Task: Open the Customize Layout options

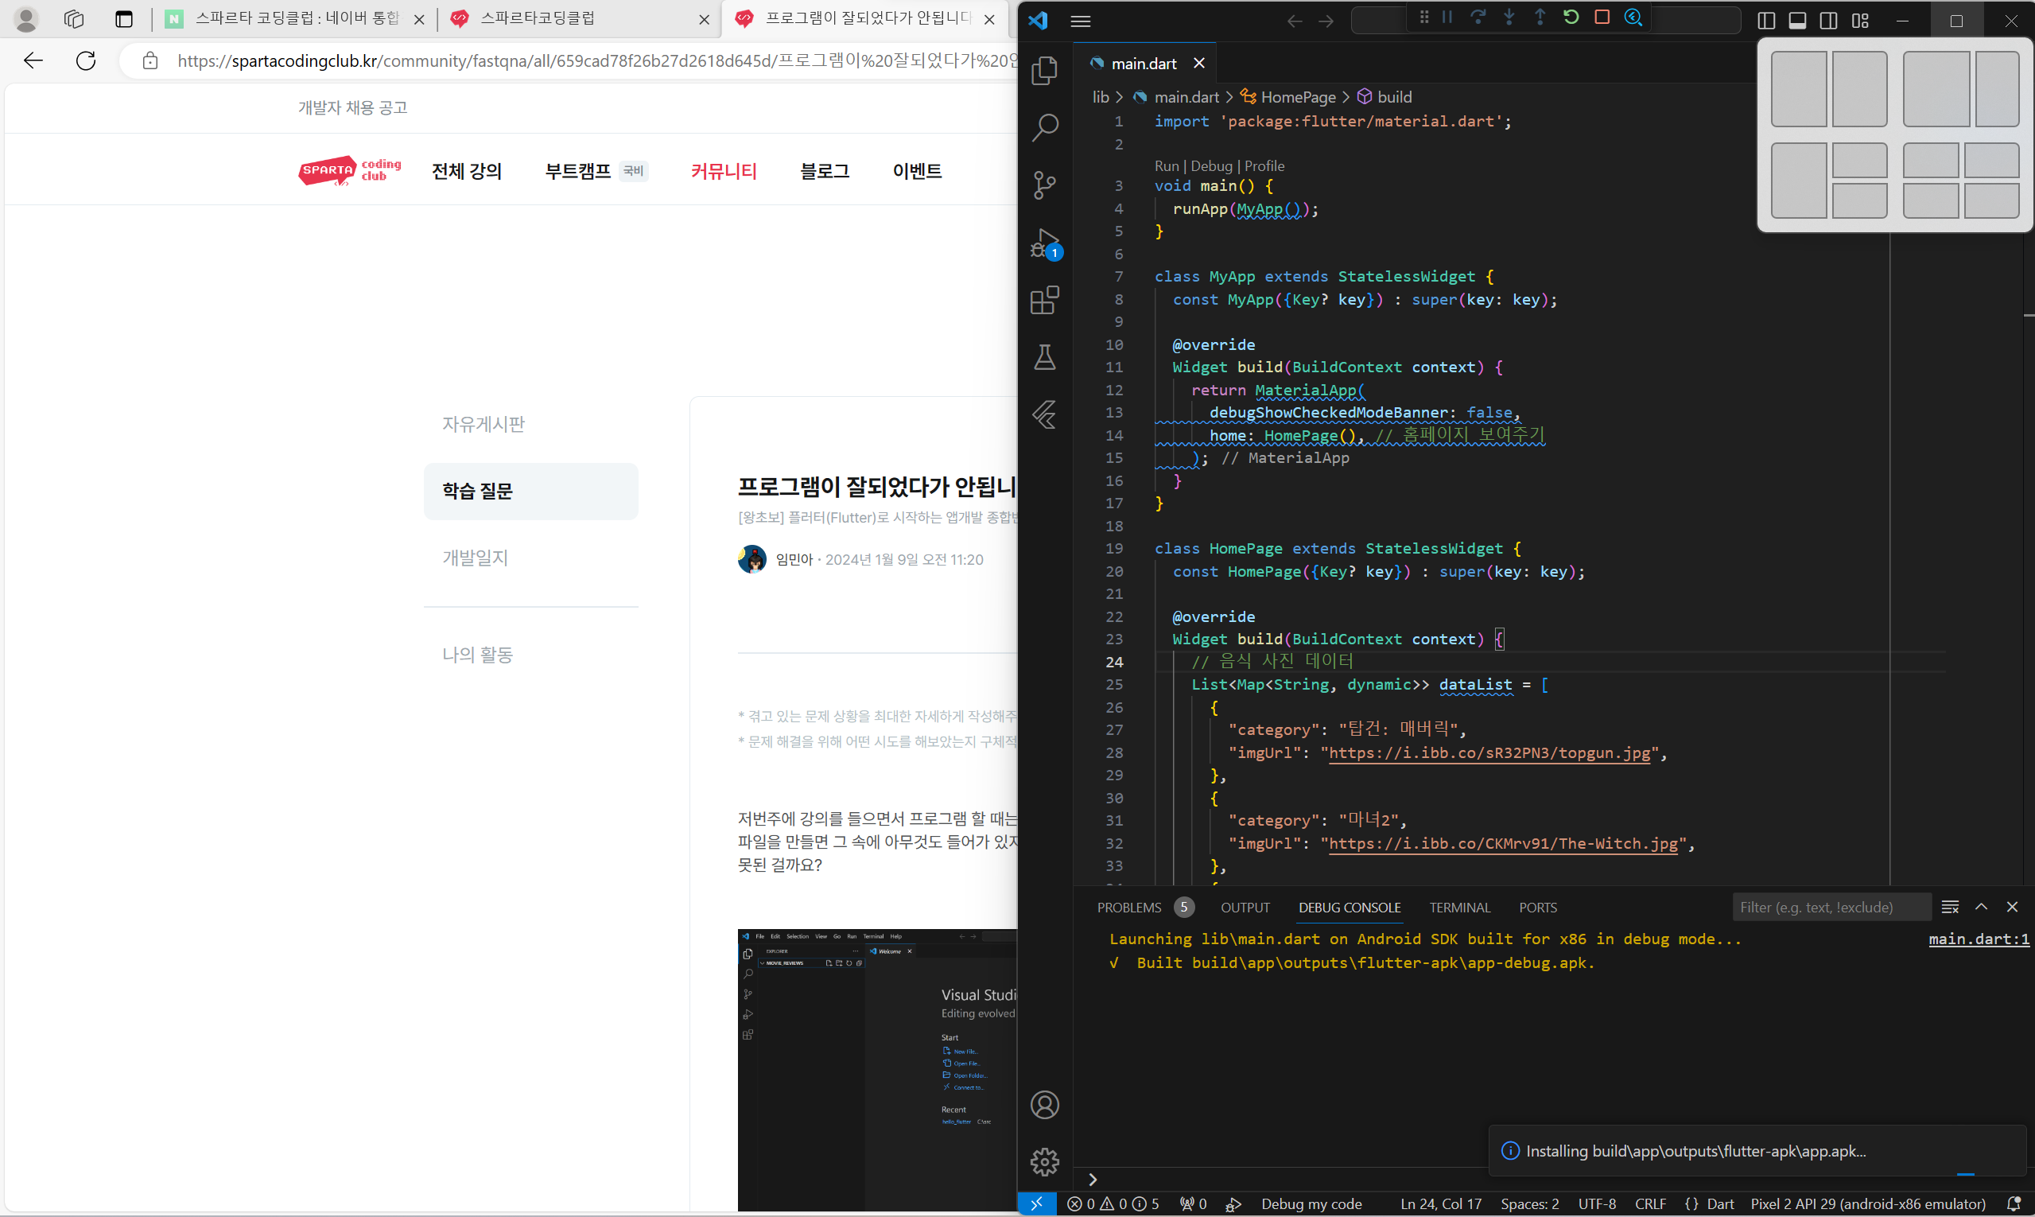Action: click(x=1859, y=21)
